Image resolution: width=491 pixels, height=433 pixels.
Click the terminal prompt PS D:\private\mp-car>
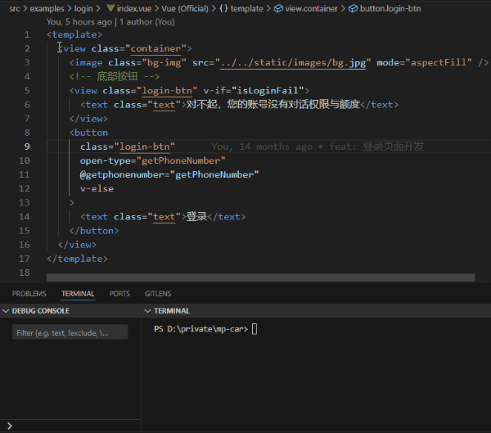200,329
